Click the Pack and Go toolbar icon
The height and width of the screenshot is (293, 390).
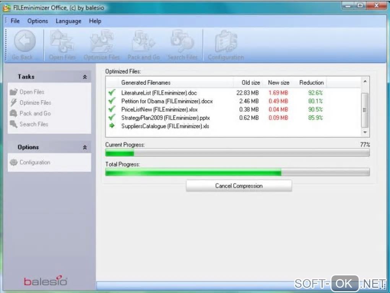[x=143, y=41]
